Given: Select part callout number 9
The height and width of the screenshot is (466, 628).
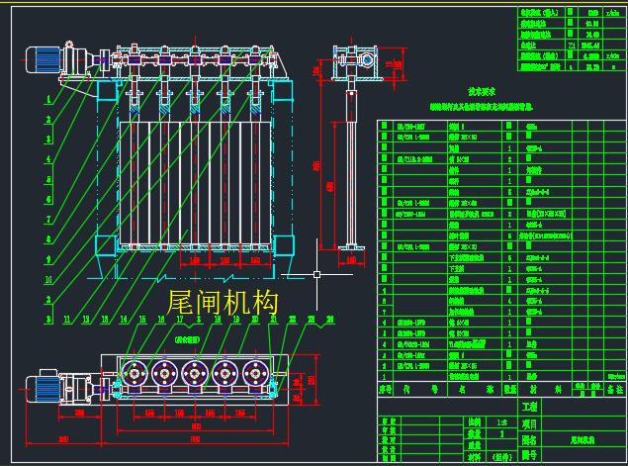Looking at the screenshot, I should click(48, 259).
